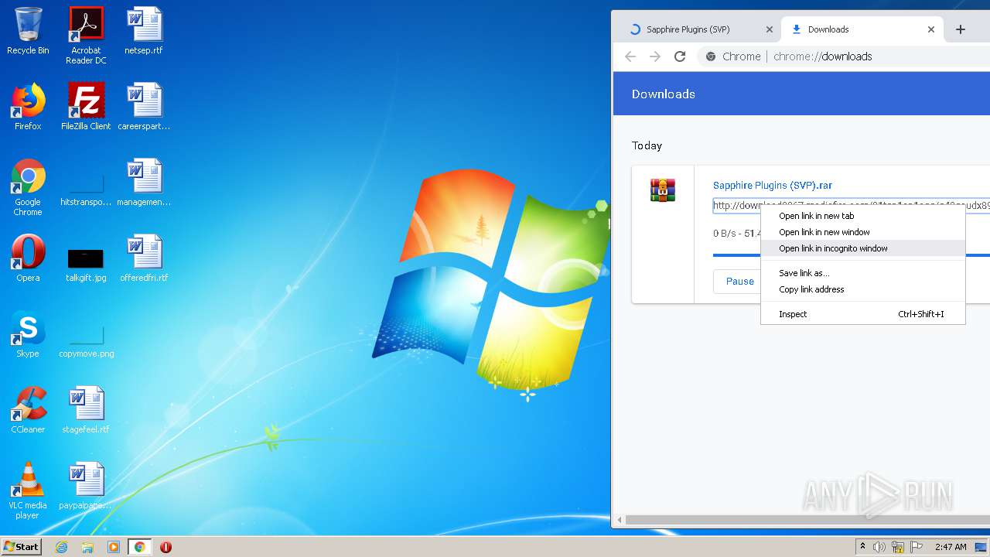Open offeredfri.rtf document
The height and width of the screenshot is (557, 990).
144,258
